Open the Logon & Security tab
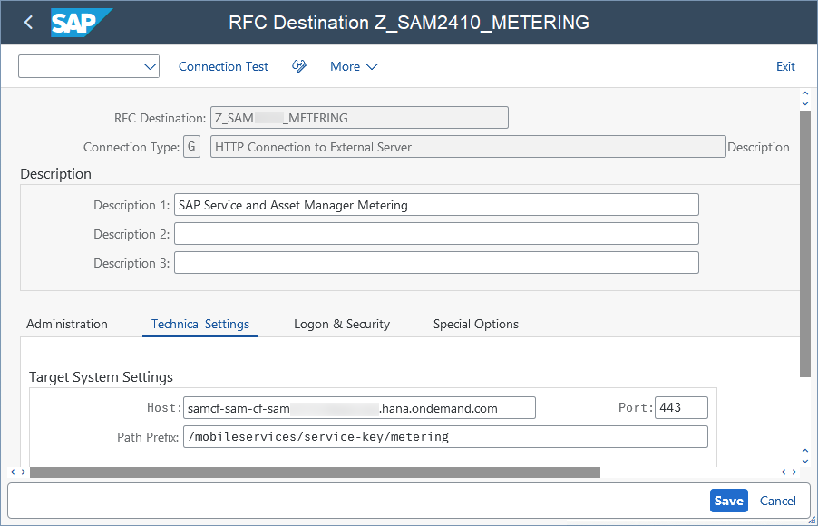This screenshot has width=818, height=526. point(342,324)
